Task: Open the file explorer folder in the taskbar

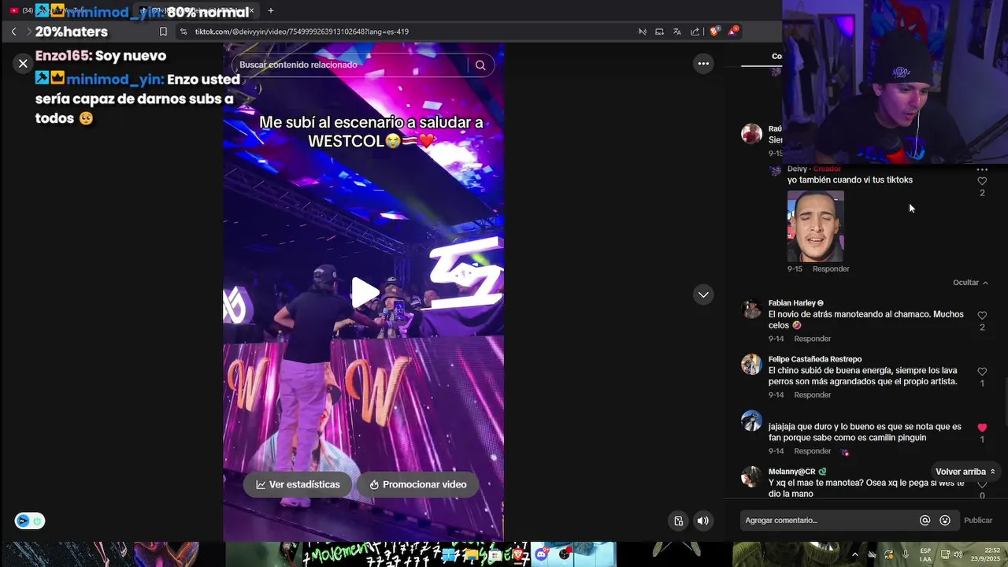Action: 472,554
